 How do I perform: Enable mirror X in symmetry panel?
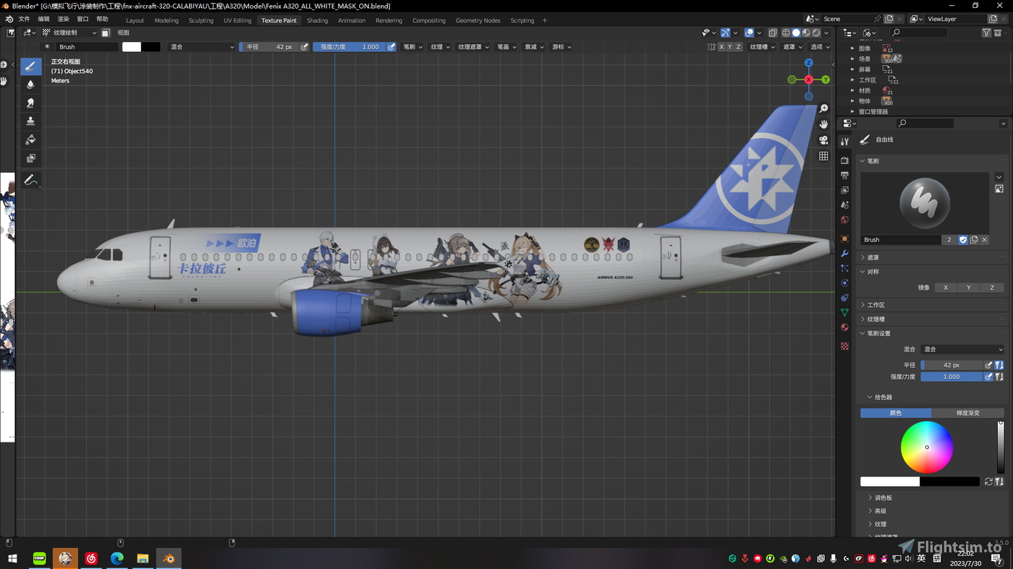click(x=946, y=288)
